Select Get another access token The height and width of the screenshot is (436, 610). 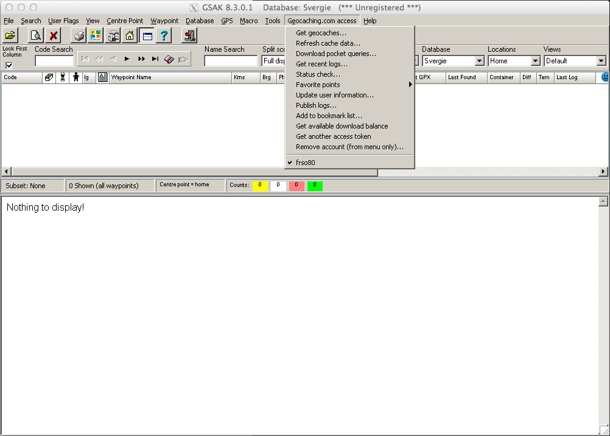(349, 136)
